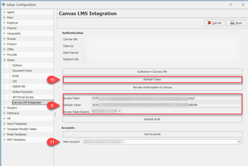Click the Save button with disk icon
248x166 pixels.
tap(236, 23)
